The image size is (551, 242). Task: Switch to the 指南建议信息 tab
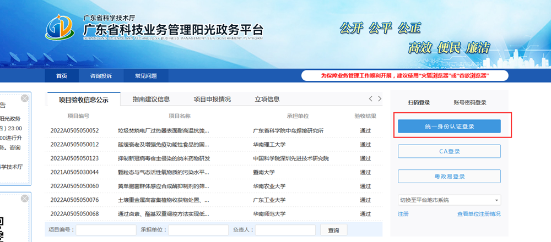(151, 100)
